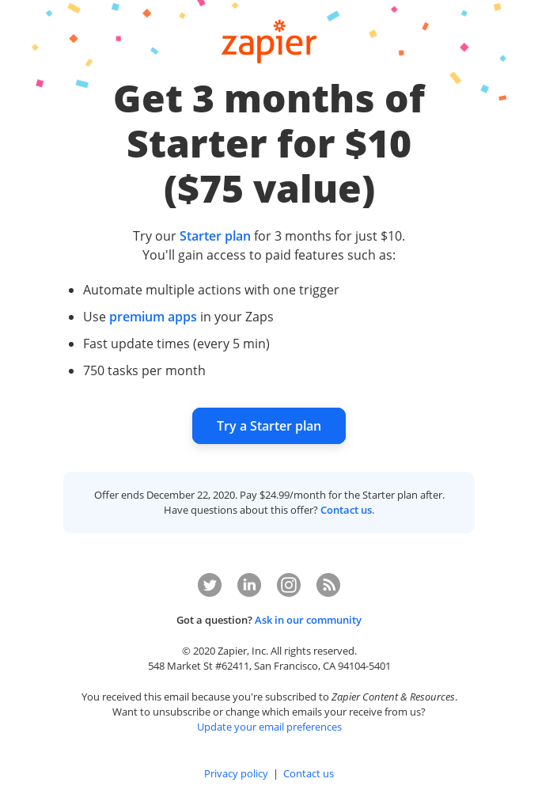Open Zapier's Twitter page icon
Screen dimensions: 538x805
(x=210, y=585)
